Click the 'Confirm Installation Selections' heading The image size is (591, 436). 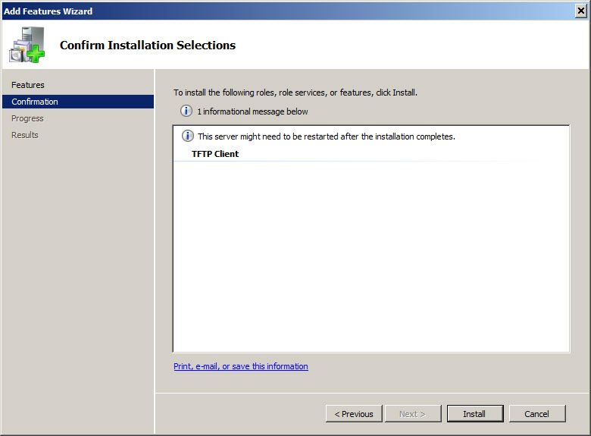tap(148, 45)
